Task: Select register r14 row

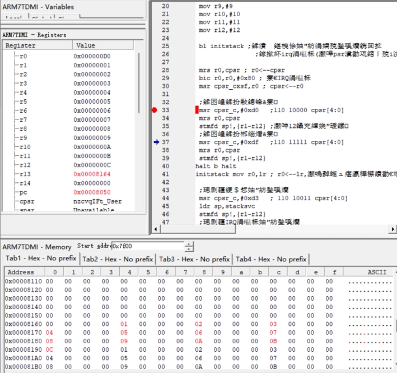Action: (68, 183)
